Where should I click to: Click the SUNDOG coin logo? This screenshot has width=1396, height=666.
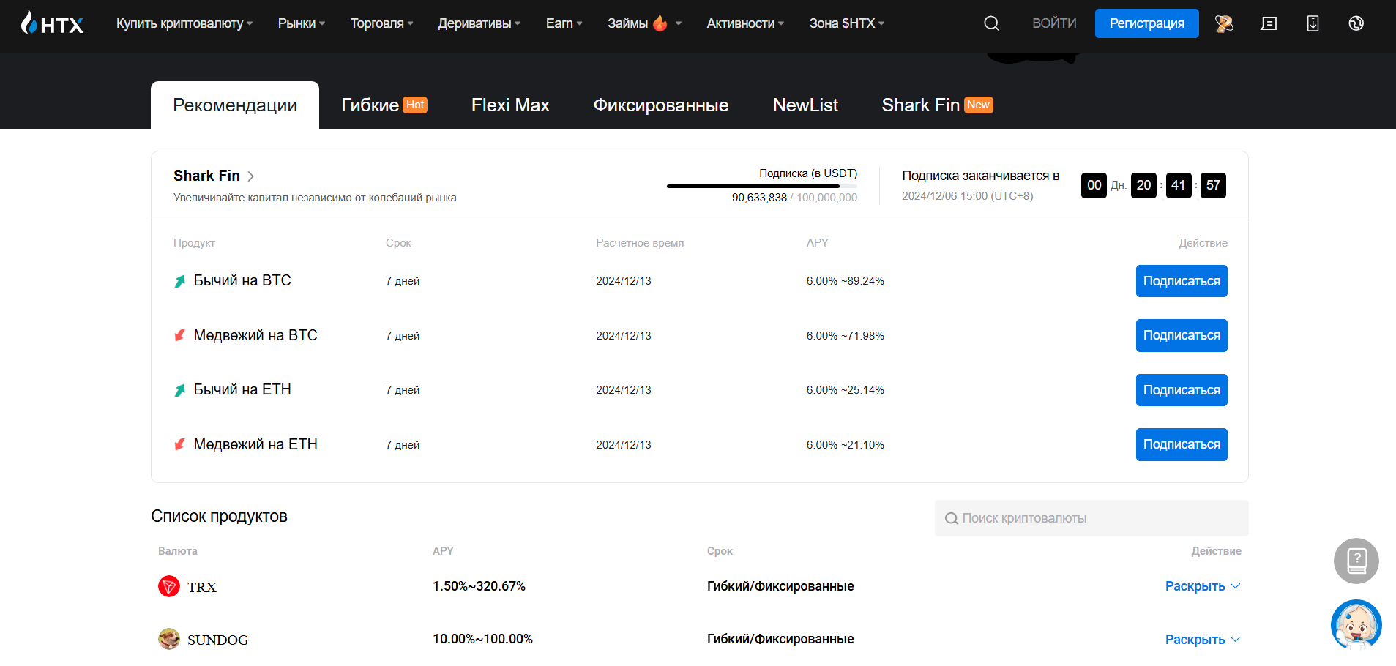169,639
